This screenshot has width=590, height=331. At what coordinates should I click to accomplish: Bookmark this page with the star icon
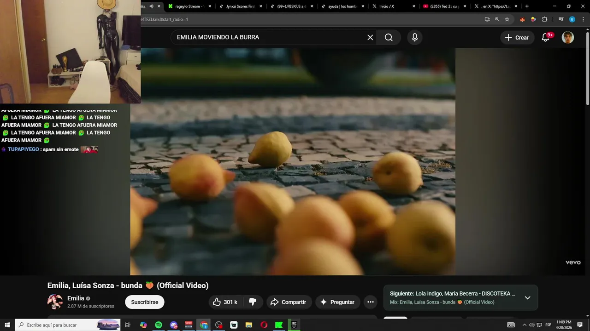(x=507, y=19)
